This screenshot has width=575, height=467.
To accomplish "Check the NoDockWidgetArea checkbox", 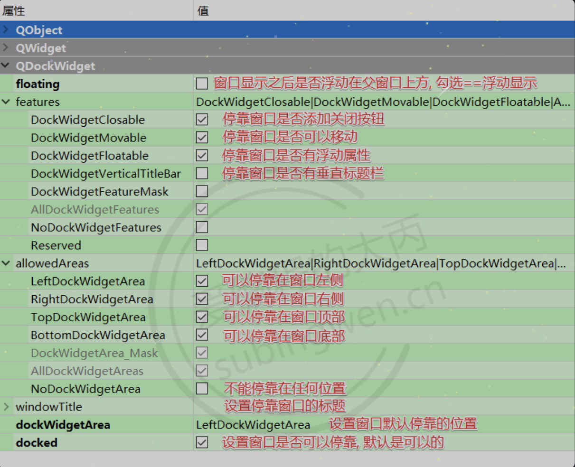I will [202, 389].
